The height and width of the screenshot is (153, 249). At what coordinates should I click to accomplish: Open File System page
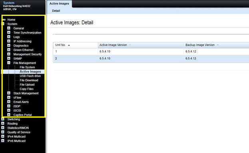click(x=27, y=67)
